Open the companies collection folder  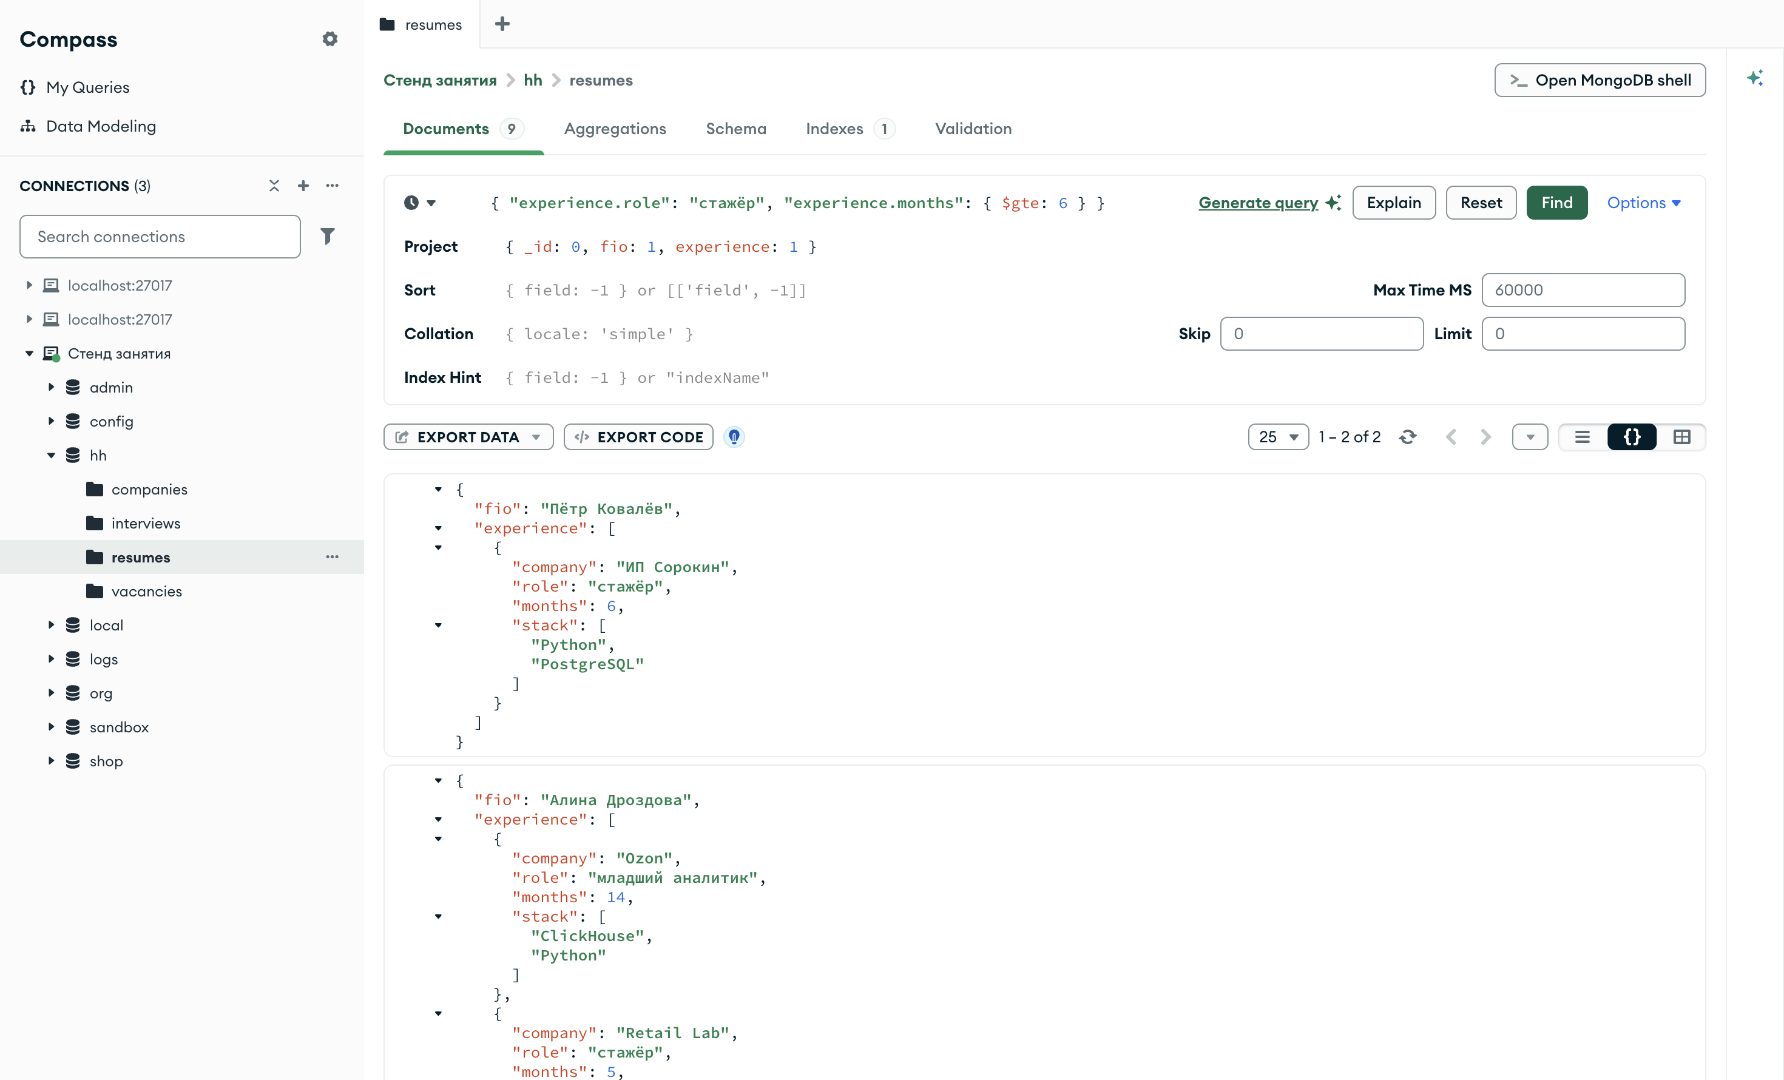click(149, 489)
